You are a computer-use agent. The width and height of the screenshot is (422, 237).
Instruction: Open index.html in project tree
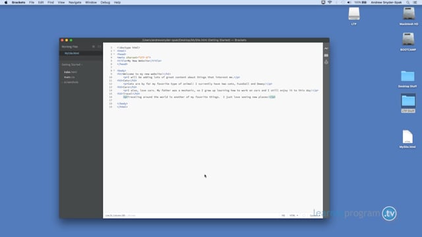click(71, 72)
